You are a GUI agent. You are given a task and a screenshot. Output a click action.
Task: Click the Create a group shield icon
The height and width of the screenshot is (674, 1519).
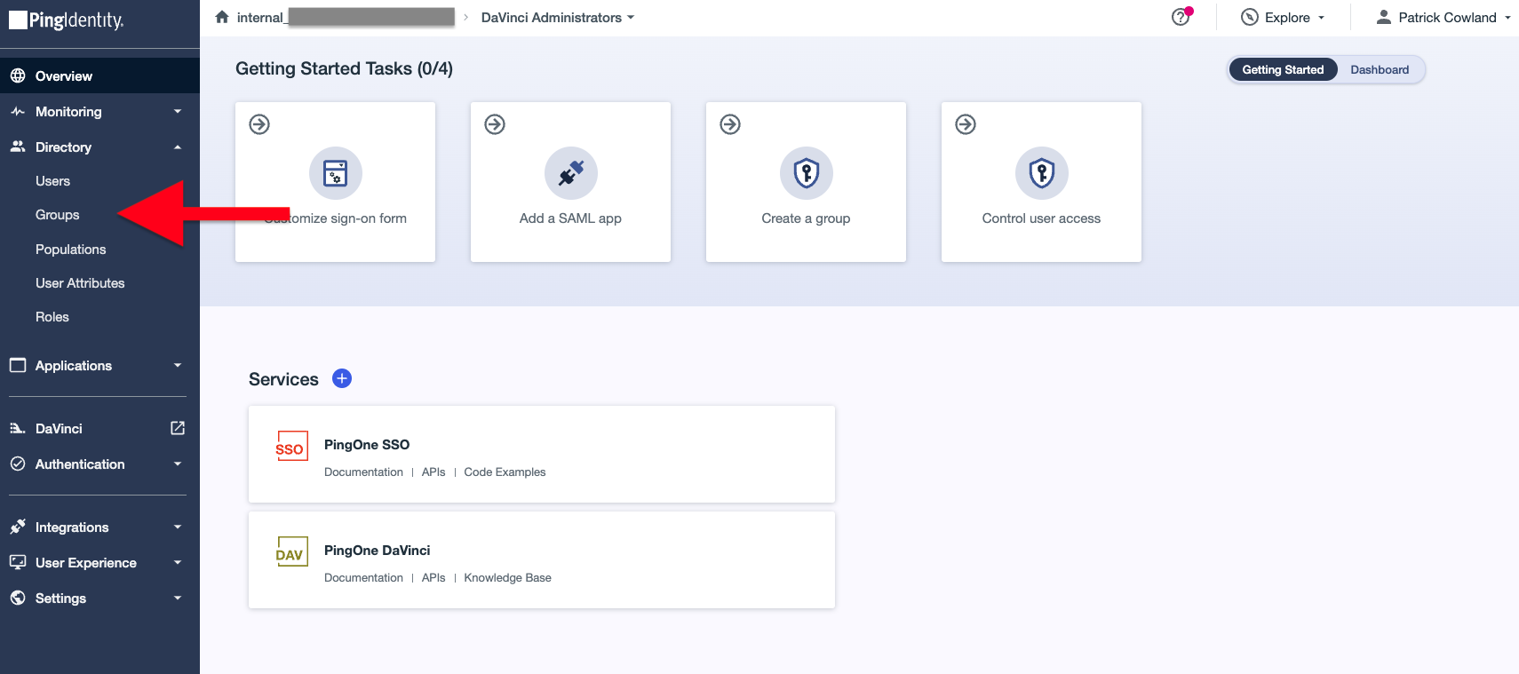[807, 173]
